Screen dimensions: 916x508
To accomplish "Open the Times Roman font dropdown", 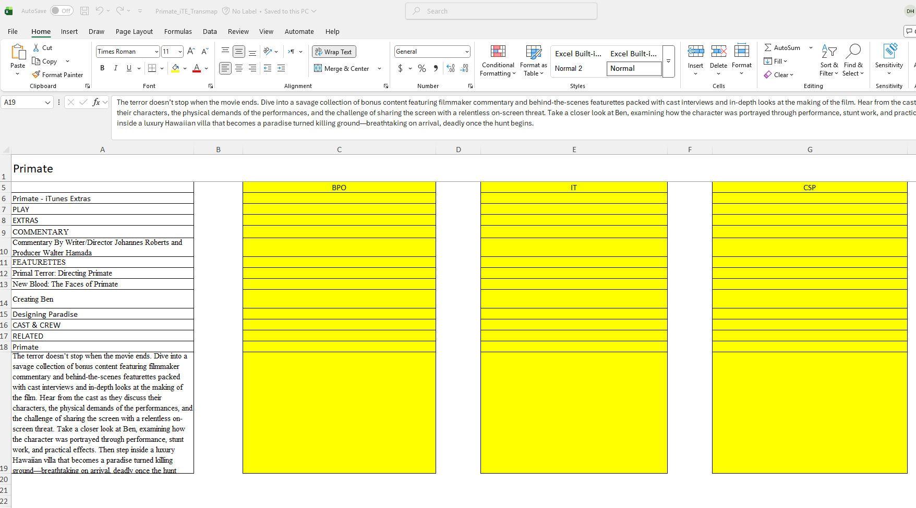I will [x=156, y=52].
